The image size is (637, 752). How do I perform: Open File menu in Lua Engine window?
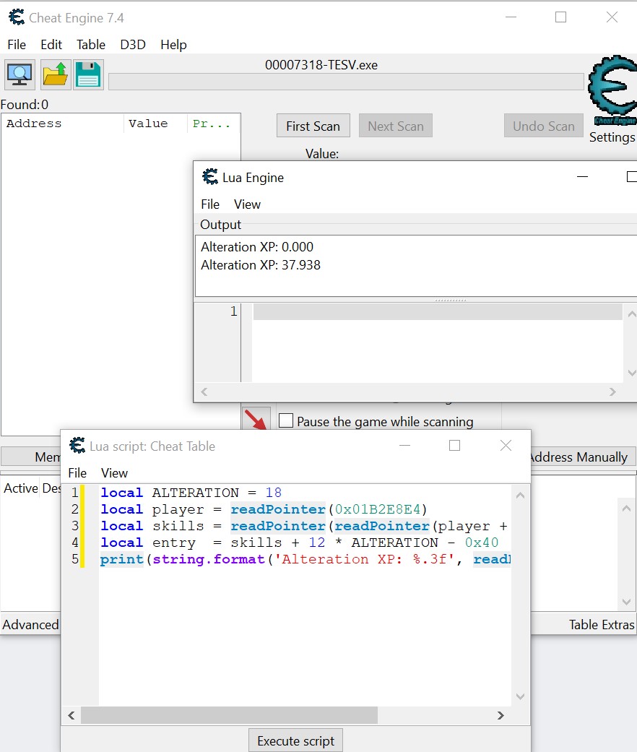click(210, 204)
